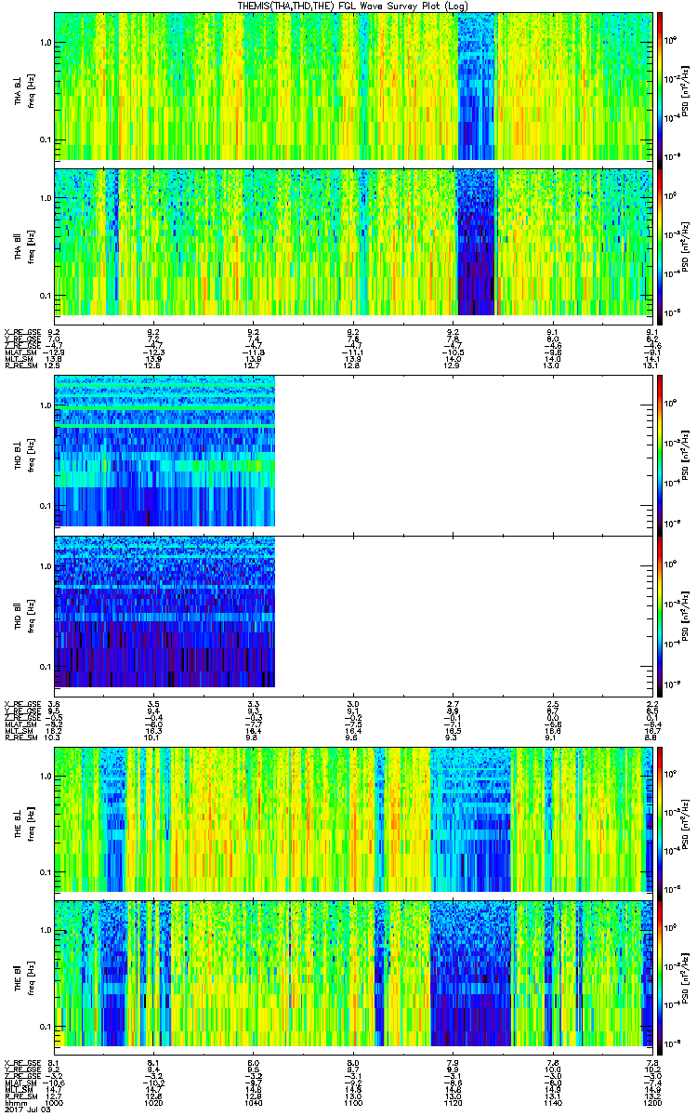Click the 1000 time tick label at bottom
This screenshot has height=1116, width=697.
(x=54, y=1101)
